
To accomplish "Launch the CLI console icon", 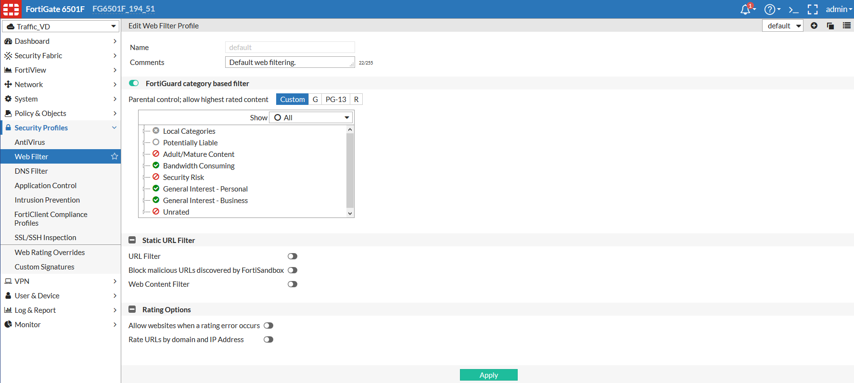I will (x=794, y=9).
